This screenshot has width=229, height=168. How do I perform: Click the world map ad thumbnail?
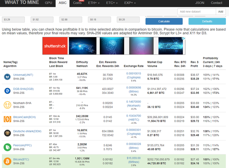[x=83, y=46]
